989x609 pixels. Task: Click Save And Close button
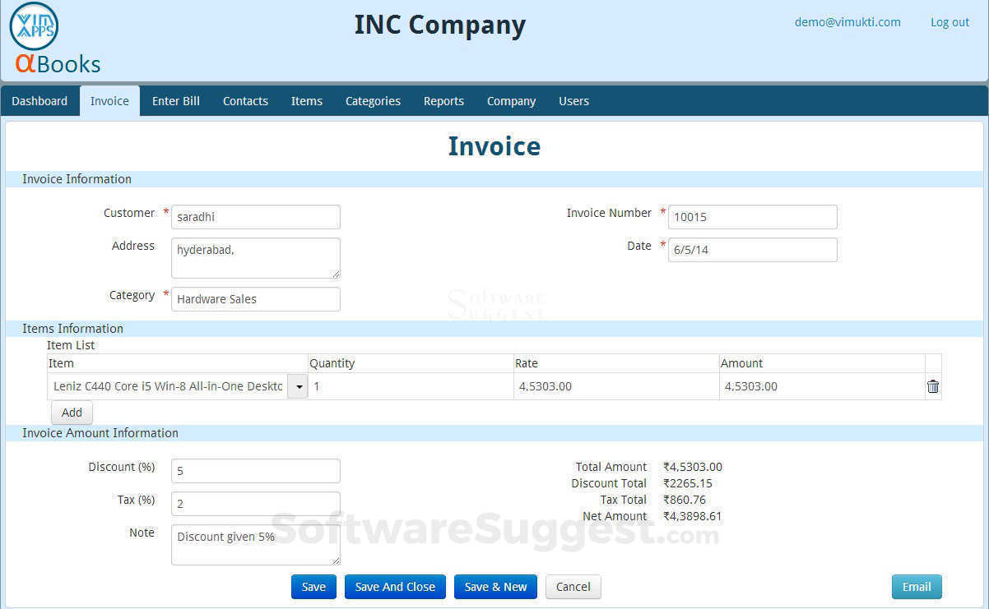(395, 587)
